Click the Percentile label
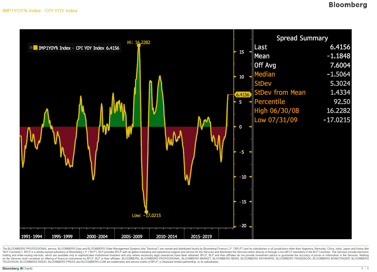This screenshot has height=272, width=377. click(270, 102)
